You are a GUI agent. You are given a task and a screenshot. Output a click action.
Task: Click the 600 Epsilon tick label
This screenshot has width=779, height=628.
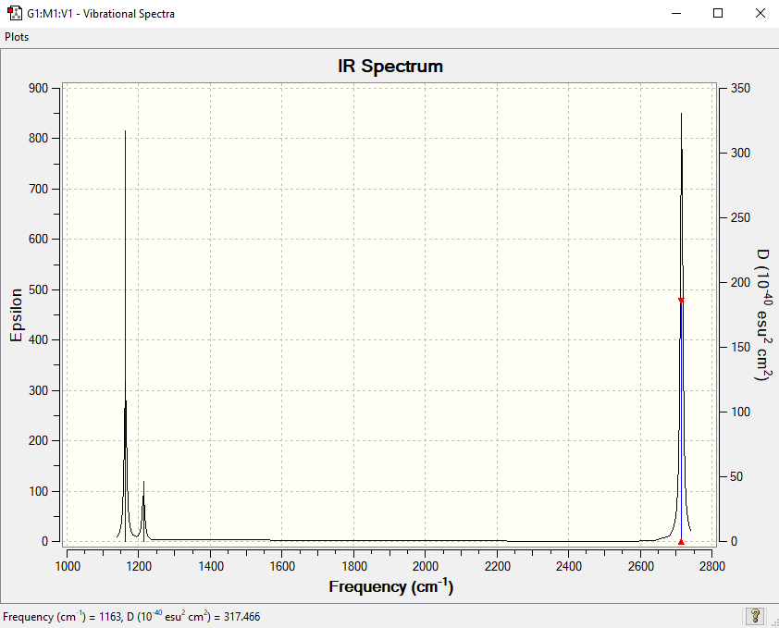(39, 239)
